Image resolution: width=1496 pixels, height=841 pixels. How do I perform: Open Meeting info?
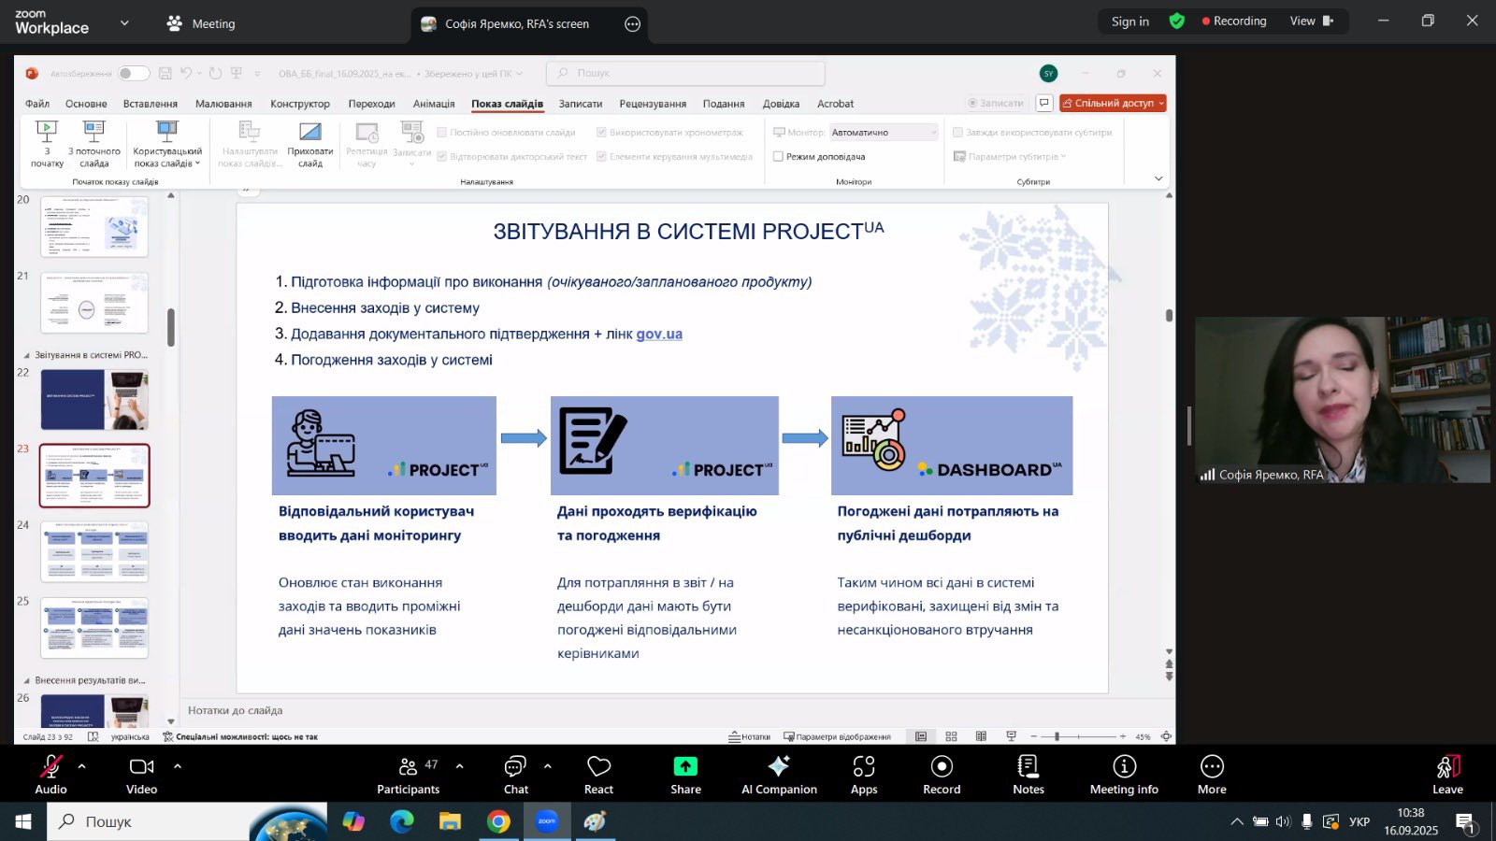click(1124, 767)
